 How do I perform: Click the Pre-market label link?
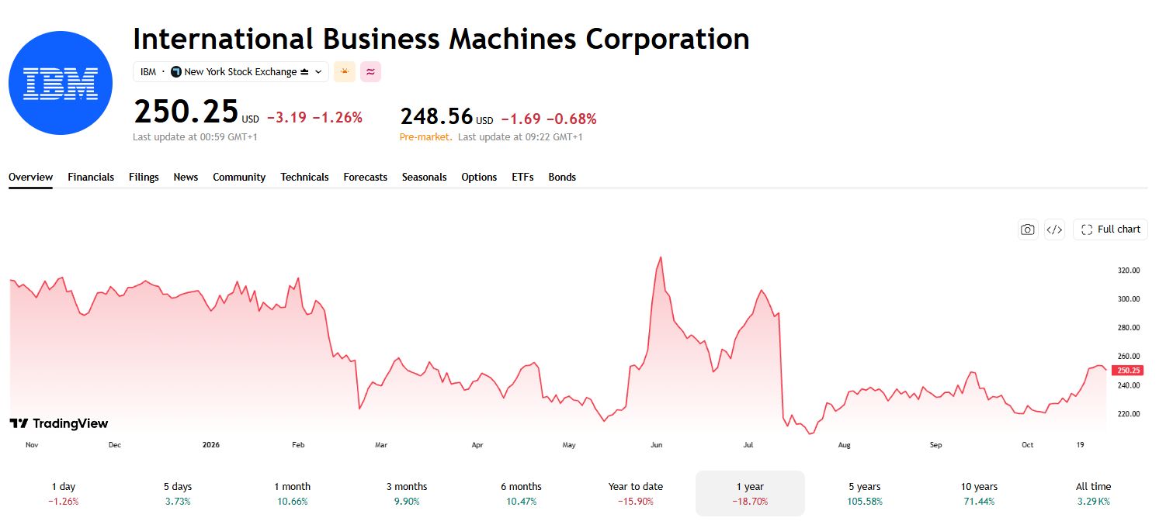tap(425, 137)
